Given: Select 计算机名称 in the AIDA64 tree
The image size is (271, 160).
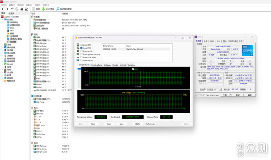Looking at the screenshot, I should pos(15,25).
